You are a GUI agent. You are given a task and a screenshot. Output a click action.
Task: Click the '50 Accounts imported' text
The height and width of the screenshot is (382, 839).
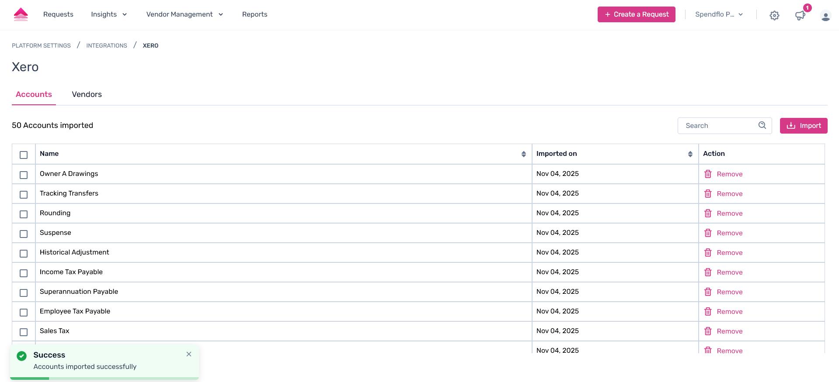click(52, 125)
